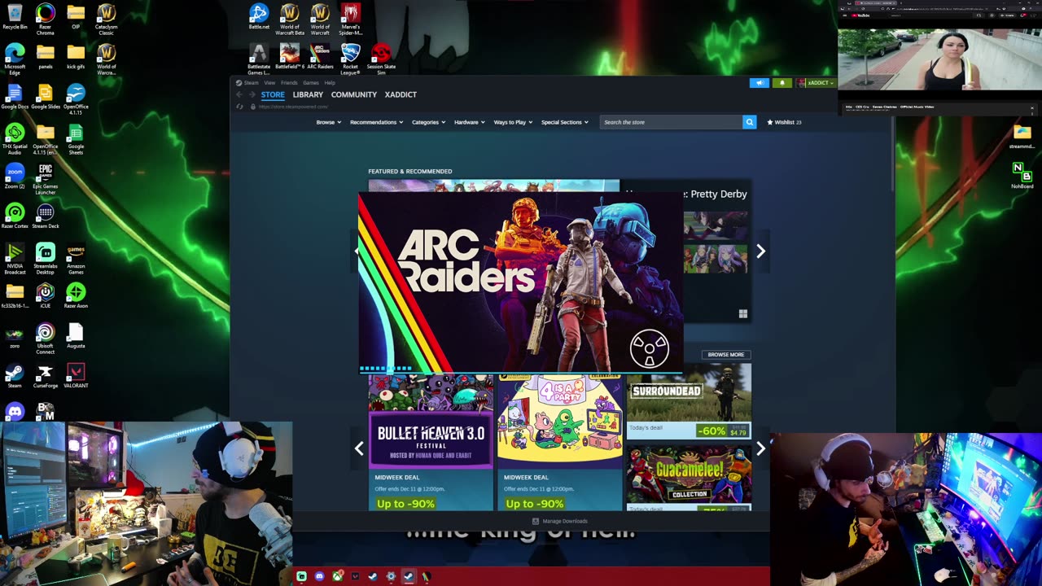Screen dimensions: 1042x586
Task: Advance special offers carousel right arrow
Action: coord(760,448)
